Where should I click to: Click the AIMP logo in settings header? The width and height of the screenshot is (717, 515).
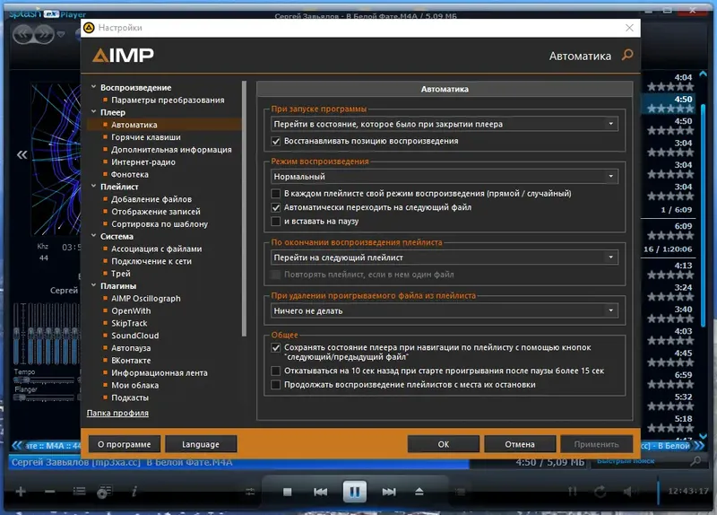[x=123, y=56]
